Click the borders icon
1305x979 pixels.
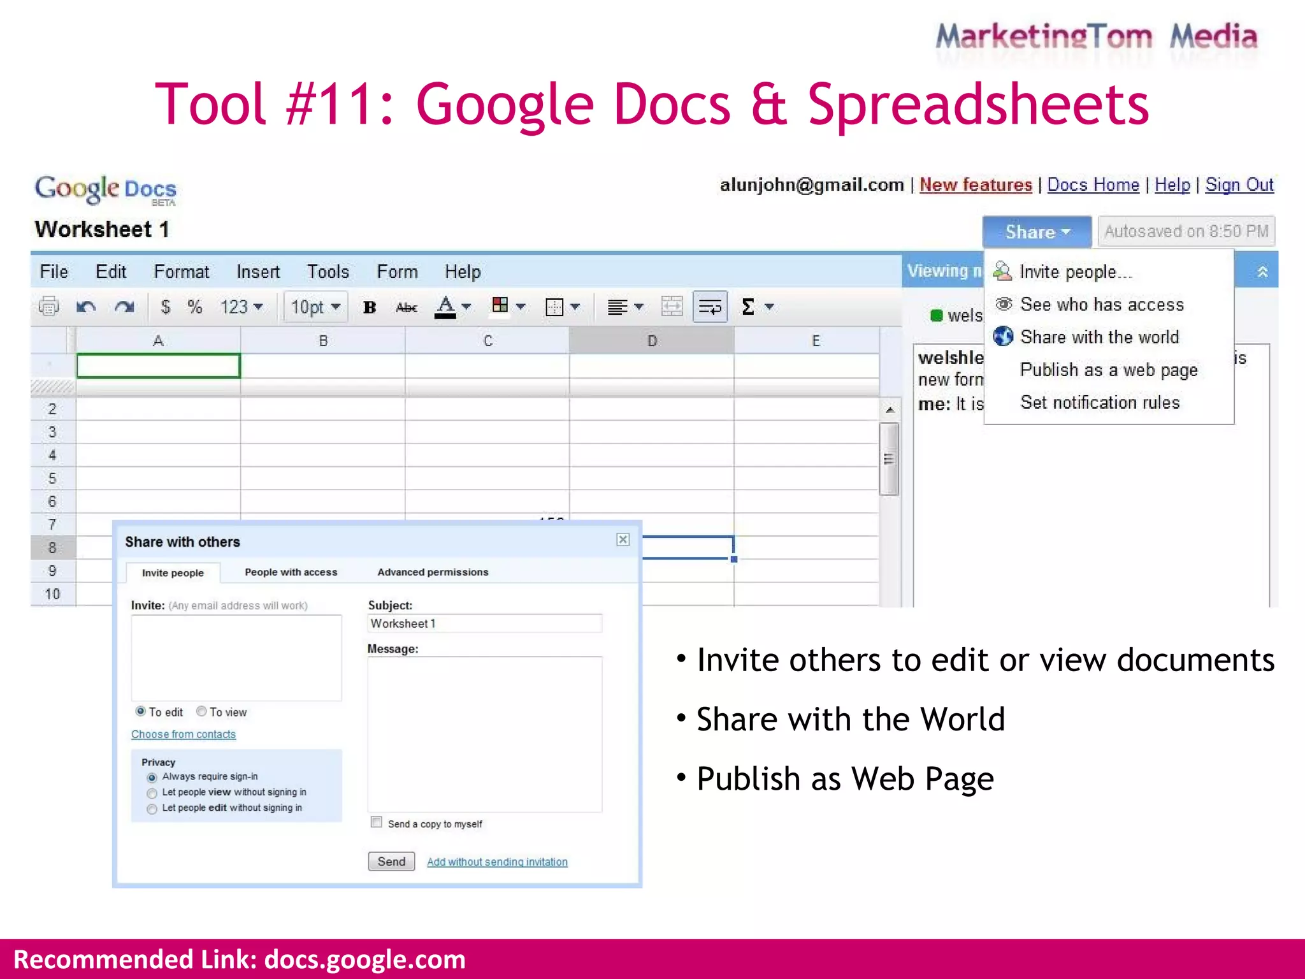coord(554,307)
